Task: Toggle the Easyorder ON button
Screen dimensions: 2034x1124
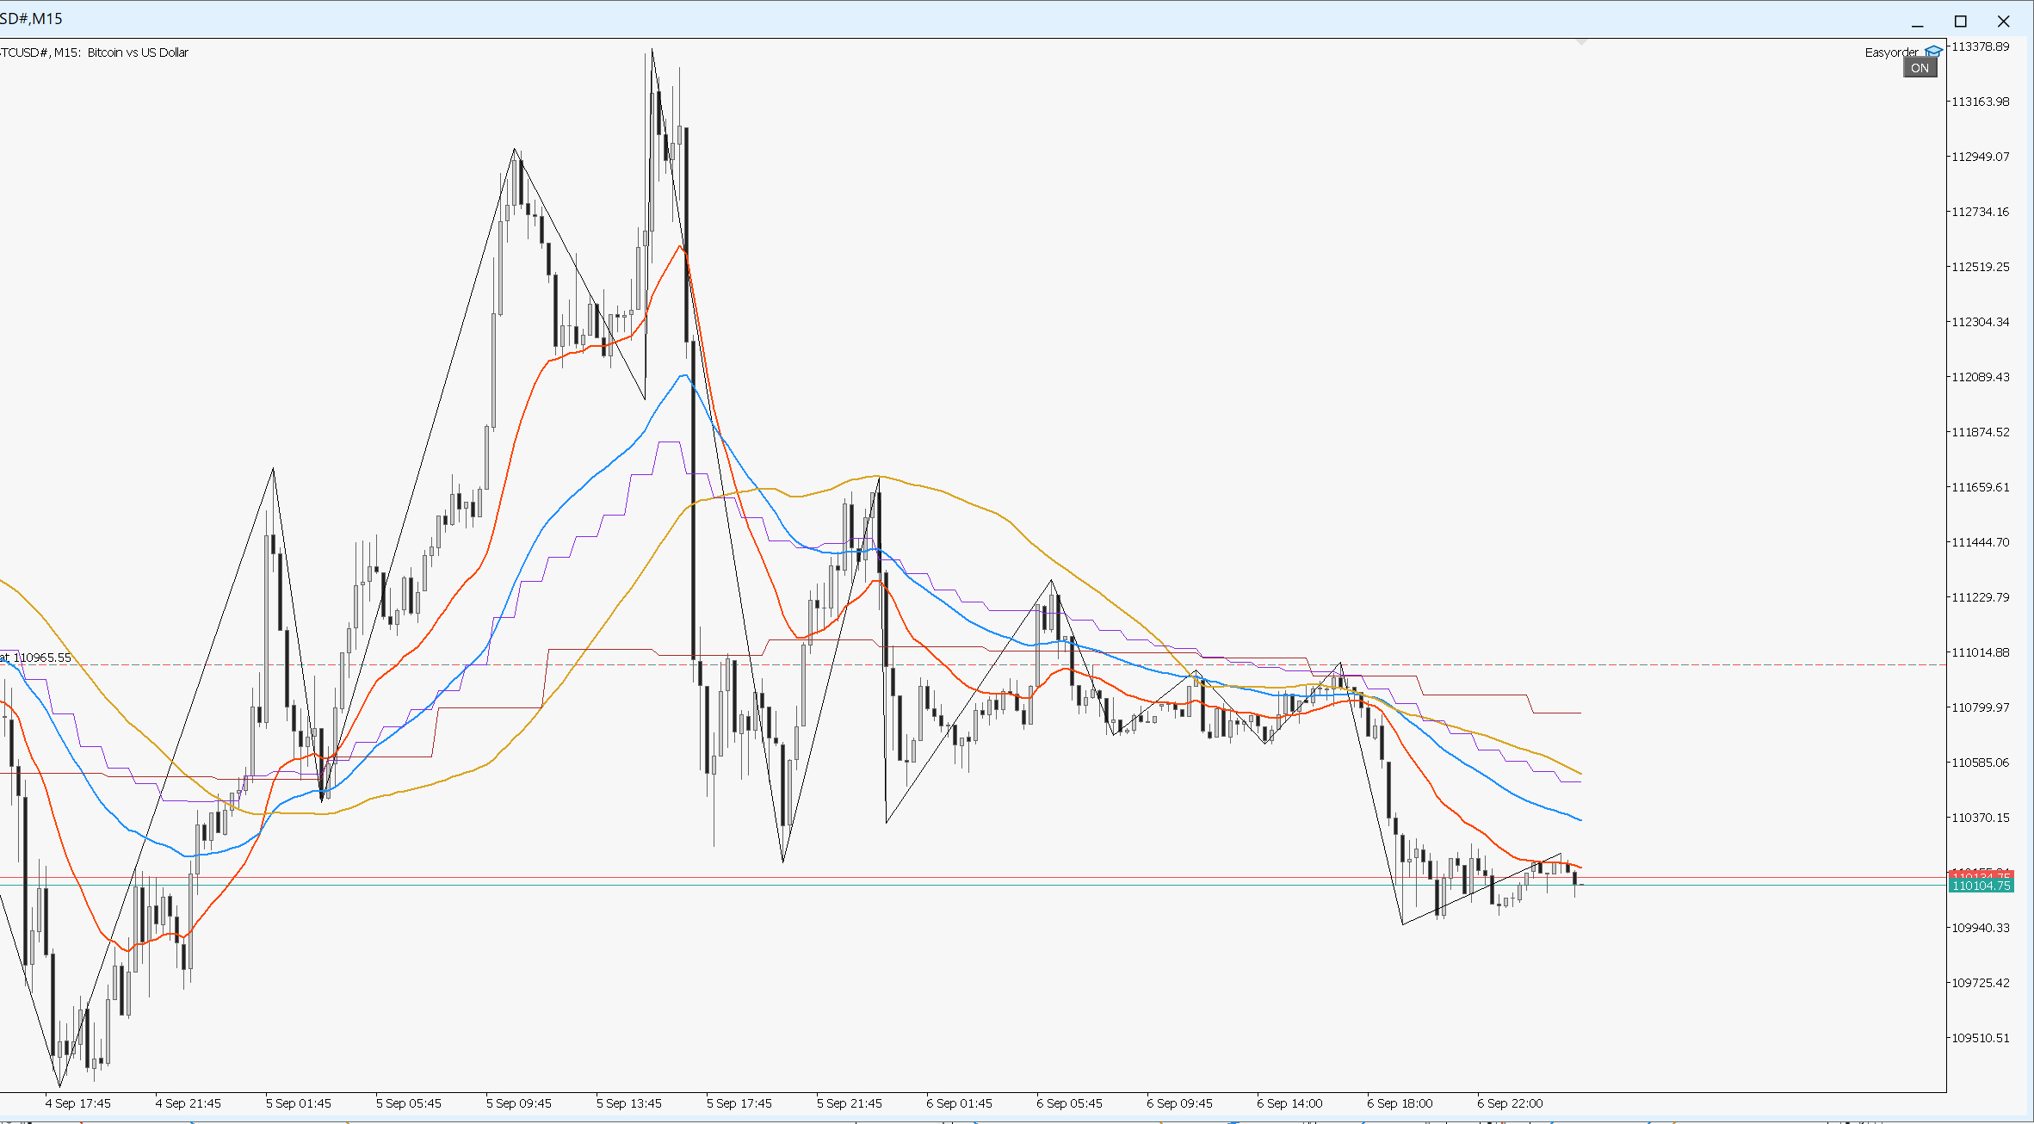Action: 1920,68
